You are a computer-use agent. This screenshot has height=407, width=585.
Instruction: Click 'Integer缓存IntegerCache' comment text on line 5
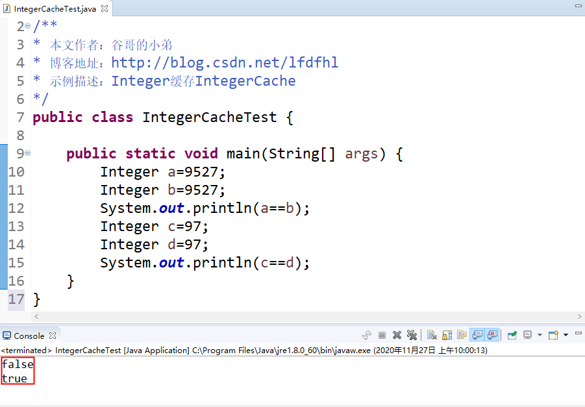pos(204,81)
